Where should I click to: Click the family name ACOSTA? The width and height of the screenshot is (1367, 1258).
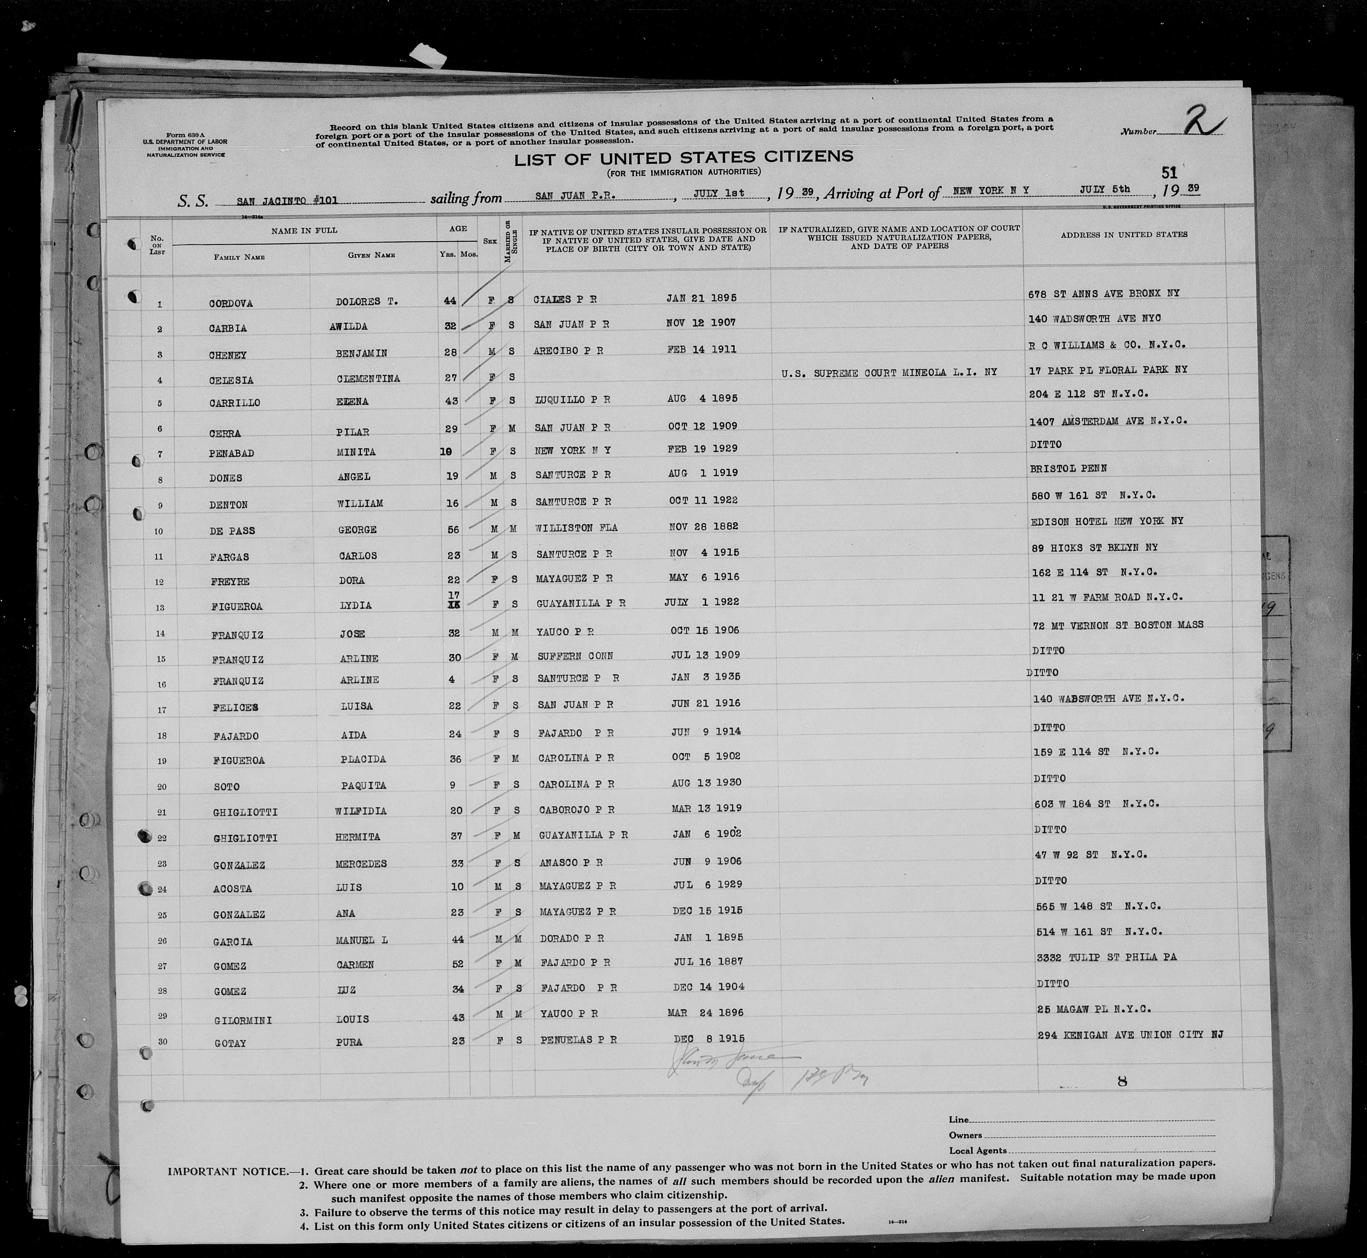233,889
